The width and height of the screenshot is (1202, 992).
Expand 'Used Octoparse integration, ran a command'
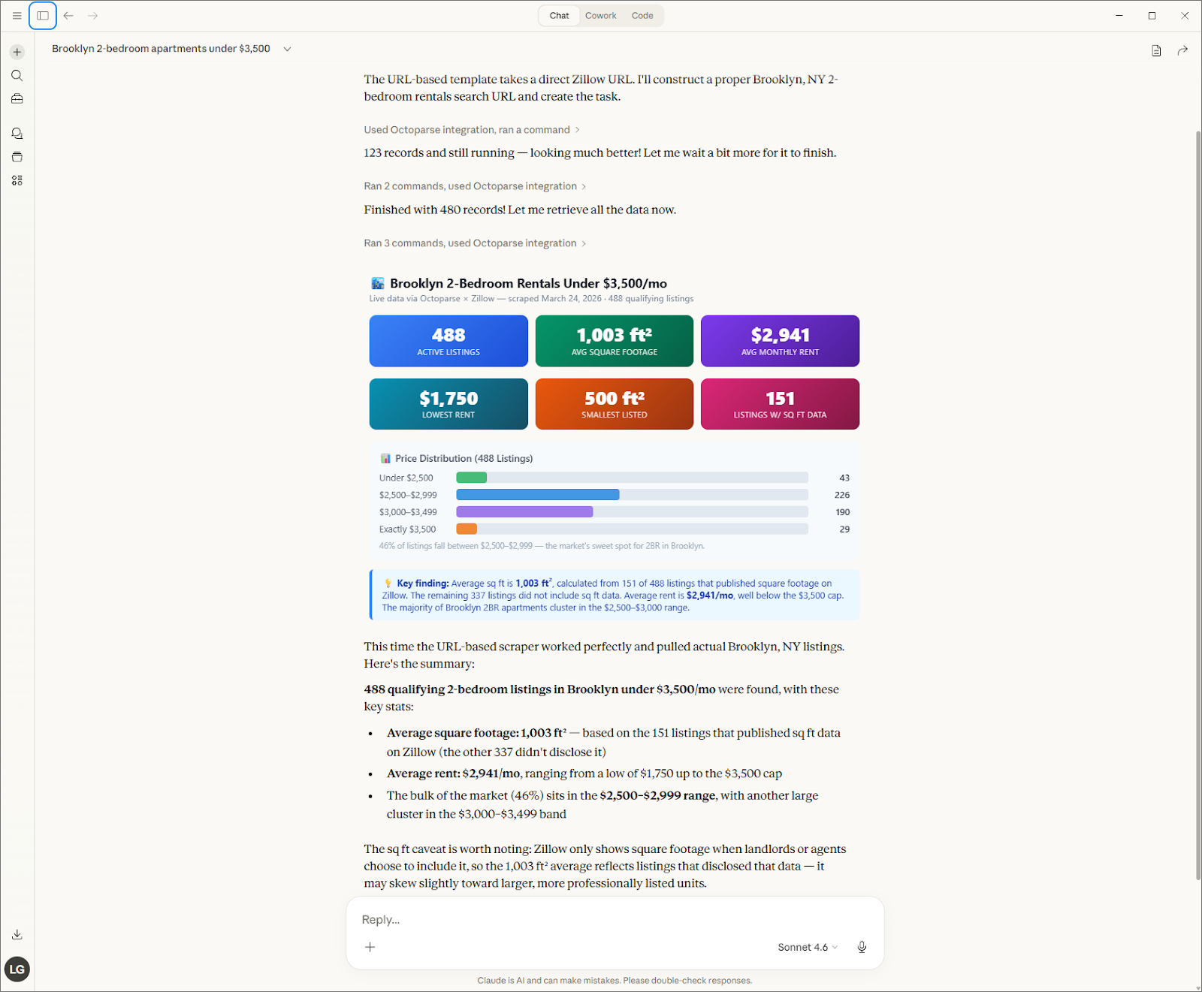click(471, 130)
